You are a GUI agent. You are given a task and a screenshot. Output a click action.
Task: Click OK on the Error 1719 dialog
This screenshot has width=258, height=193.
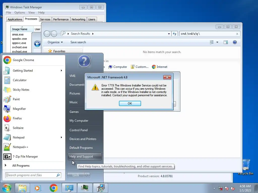click(130, 103)
